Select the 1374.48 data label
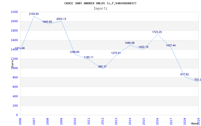This screenshot has height=126, width=201. [20, 48]
